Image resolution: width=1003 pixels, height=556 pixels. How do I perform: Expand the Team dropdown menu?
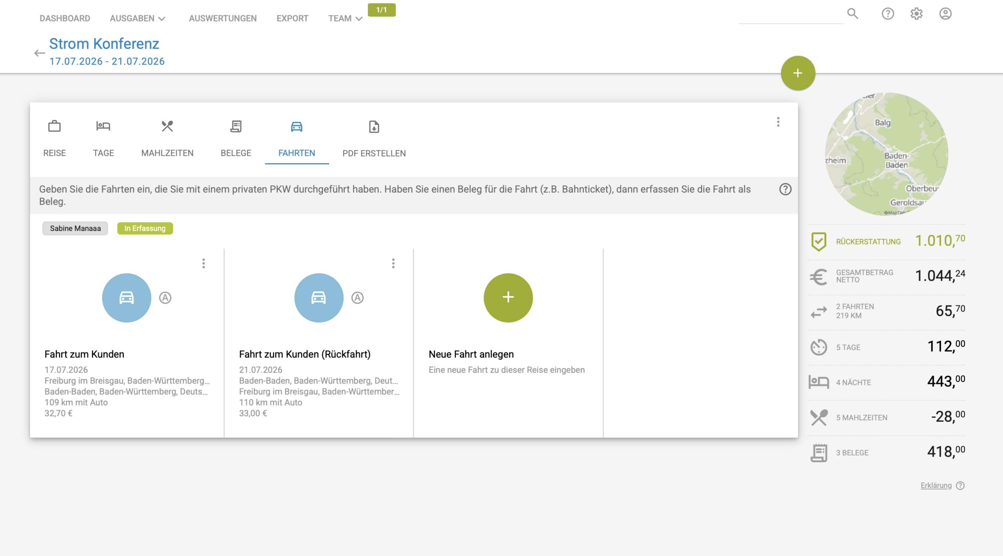[x=345, y=18]
